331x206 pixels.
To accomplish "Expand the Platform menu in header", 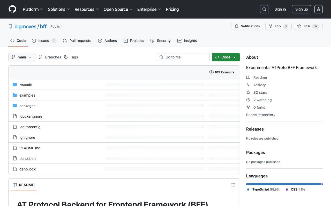I will [33, 9].
